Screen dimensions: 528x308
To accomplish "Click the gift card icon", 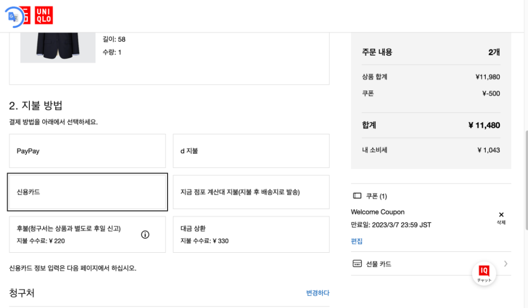I will click(x=357, y=264).
